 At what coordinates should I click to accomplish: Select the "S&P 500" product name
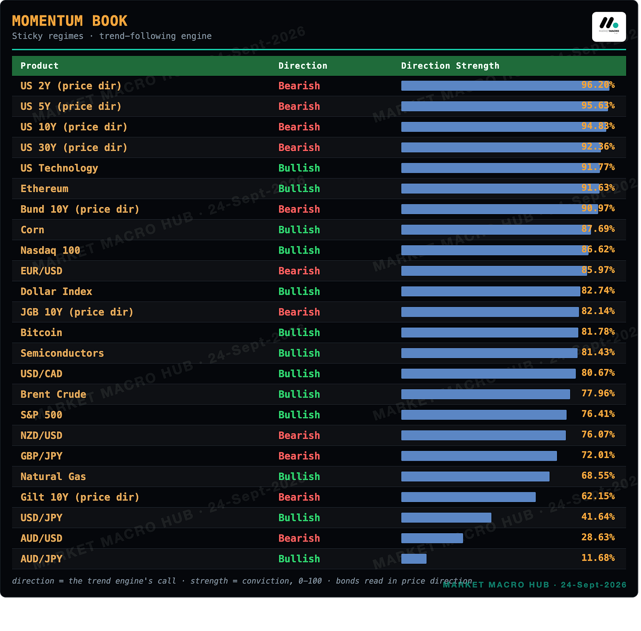tap(41, 415)
